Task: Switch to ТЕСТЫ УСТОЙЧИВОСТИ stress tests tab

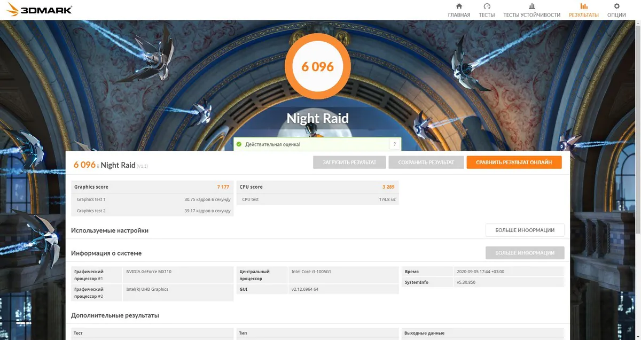Action: [x=531, y=10]
